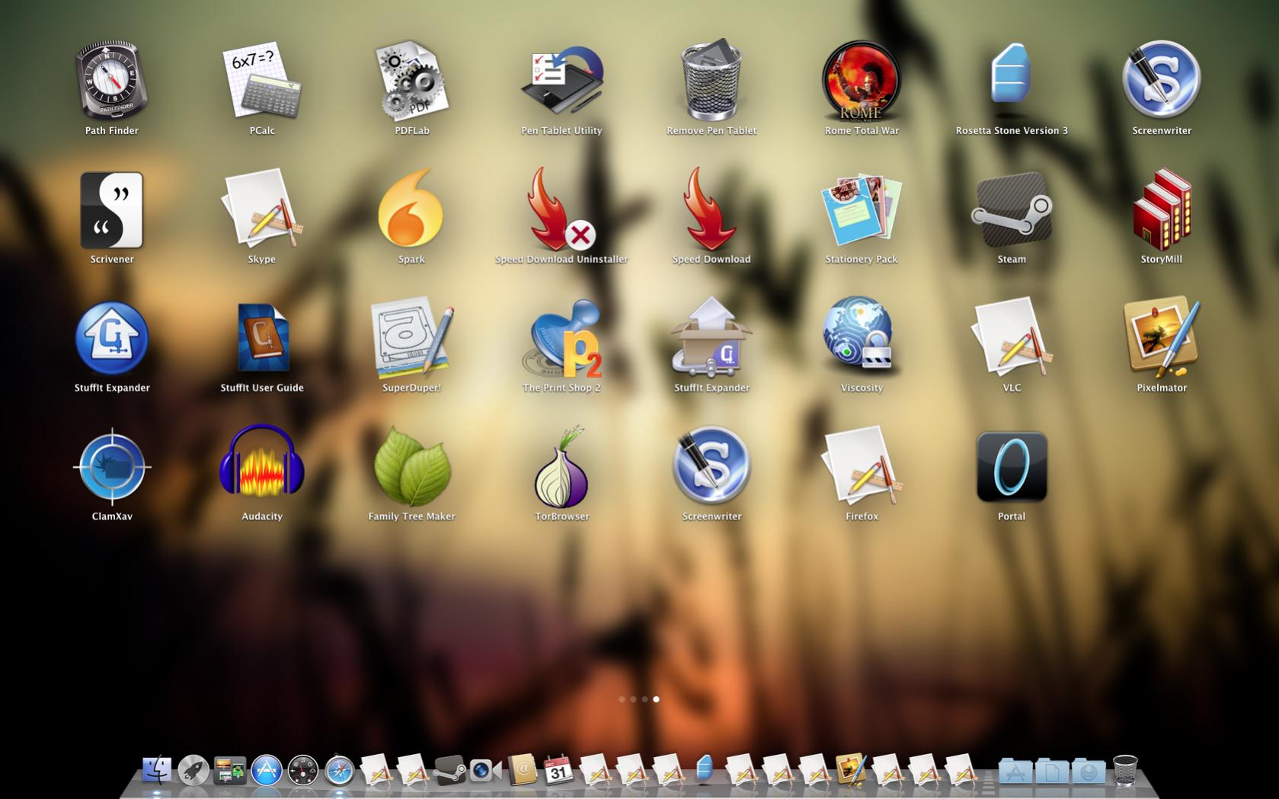Launch Pen Tablet Utility

561,81
